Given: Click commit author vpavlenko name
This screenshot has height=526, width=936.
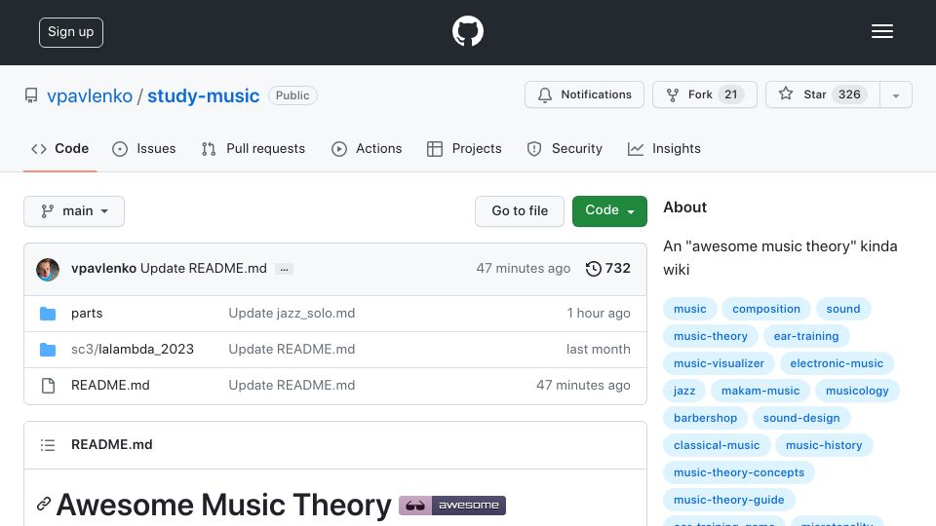Looking at the screenshot, I should (x=104, y=269).
